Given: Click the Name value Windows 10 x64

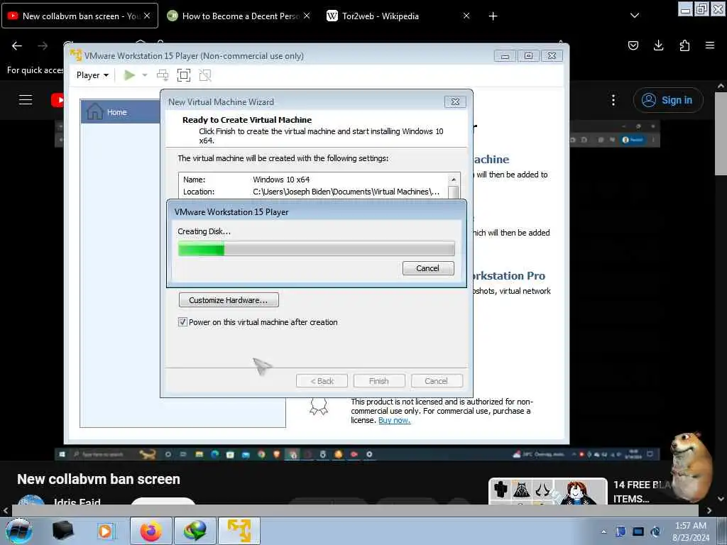Looking at the screenshot, I should (x=281, y=180).
